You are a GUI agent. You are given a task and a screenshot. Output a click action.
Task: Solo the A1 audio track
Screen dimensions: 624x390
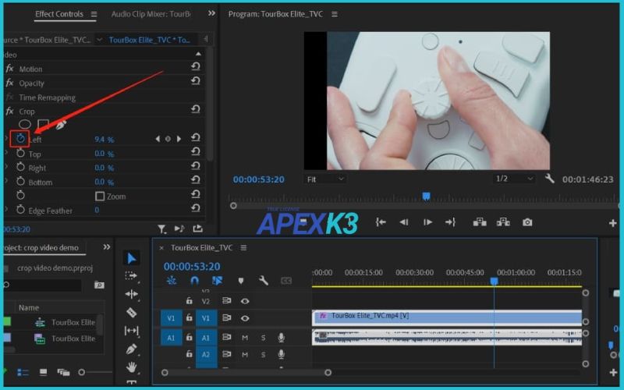point(263,338)
